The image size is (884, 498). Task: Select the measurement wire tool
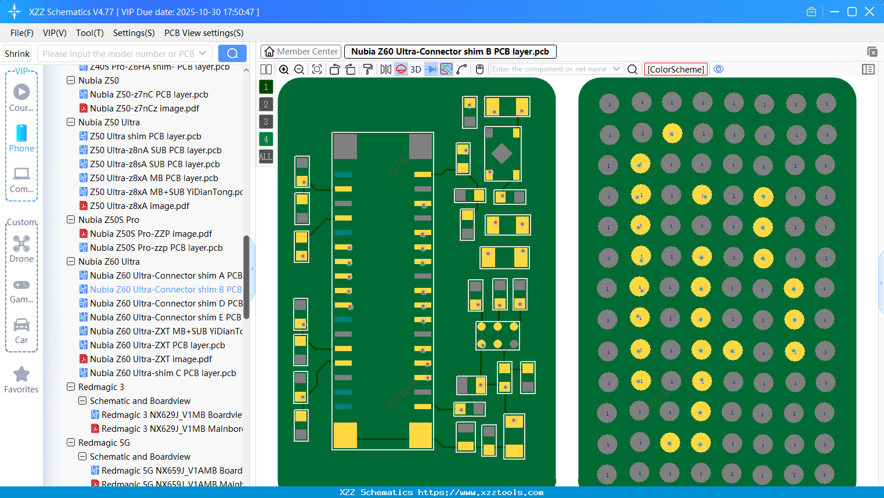pos(460,68)
